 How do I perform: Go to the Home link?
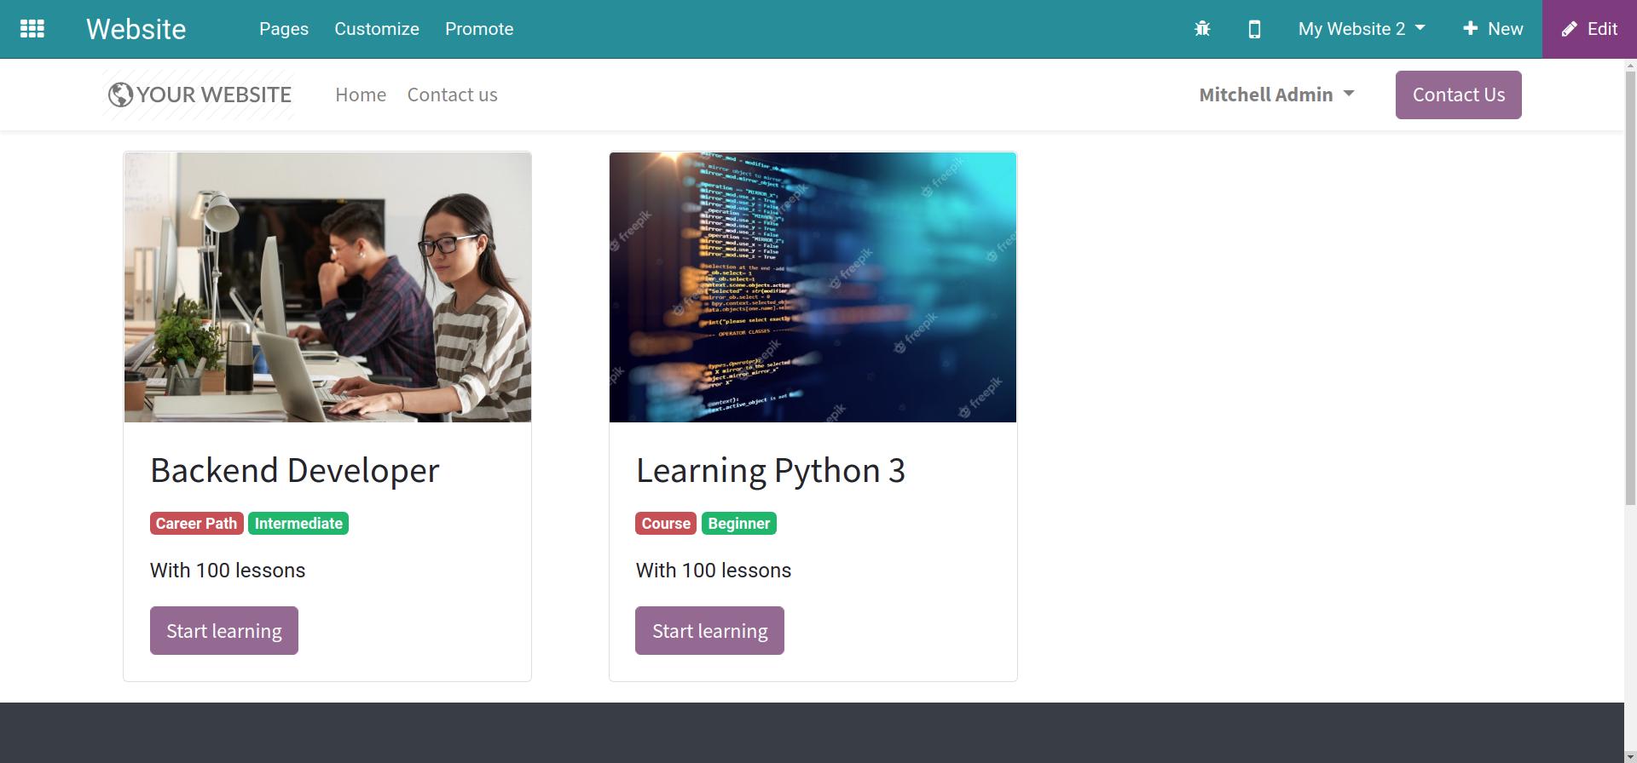[361, 95]
